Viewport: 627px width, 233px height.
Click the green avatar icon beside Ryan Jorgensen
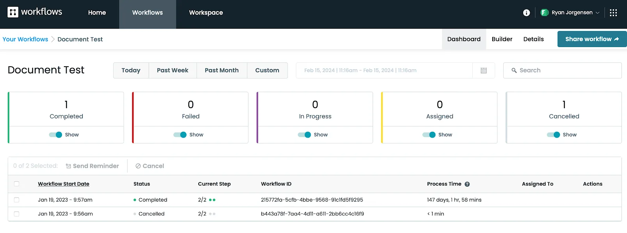point(544,13)
